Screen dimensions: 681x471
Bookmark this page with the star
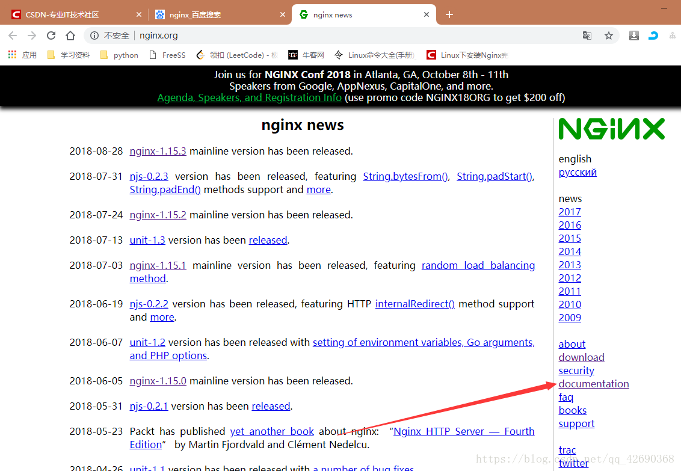click(x=609, y=35)
